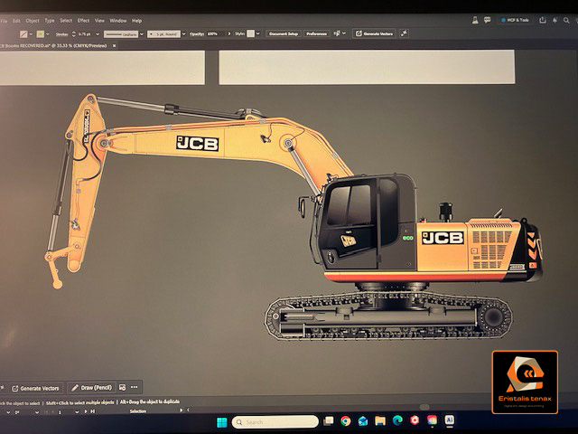This screenshot has height=434, width=578.
Task: Open the View menu
Action: tap(99, 21)
